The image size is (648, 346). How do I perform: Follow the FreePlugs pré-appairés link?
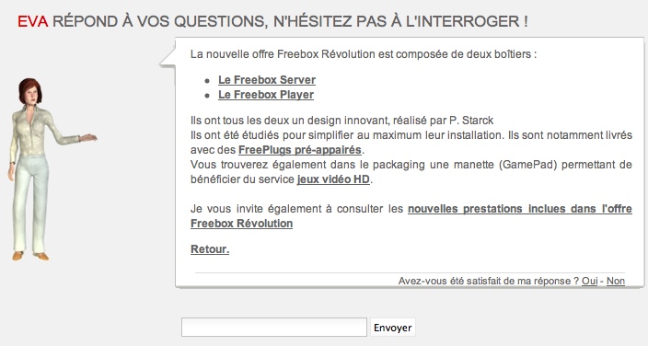coord(300,150)
